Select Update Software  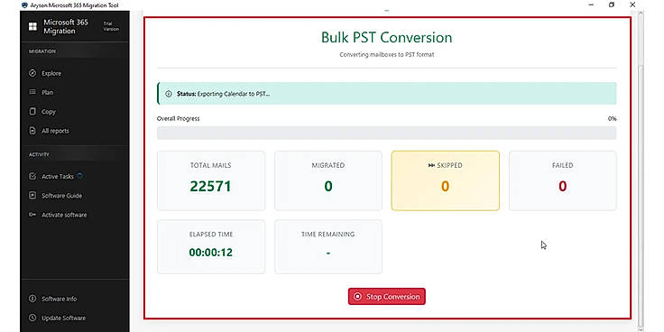tap(63, 318)
